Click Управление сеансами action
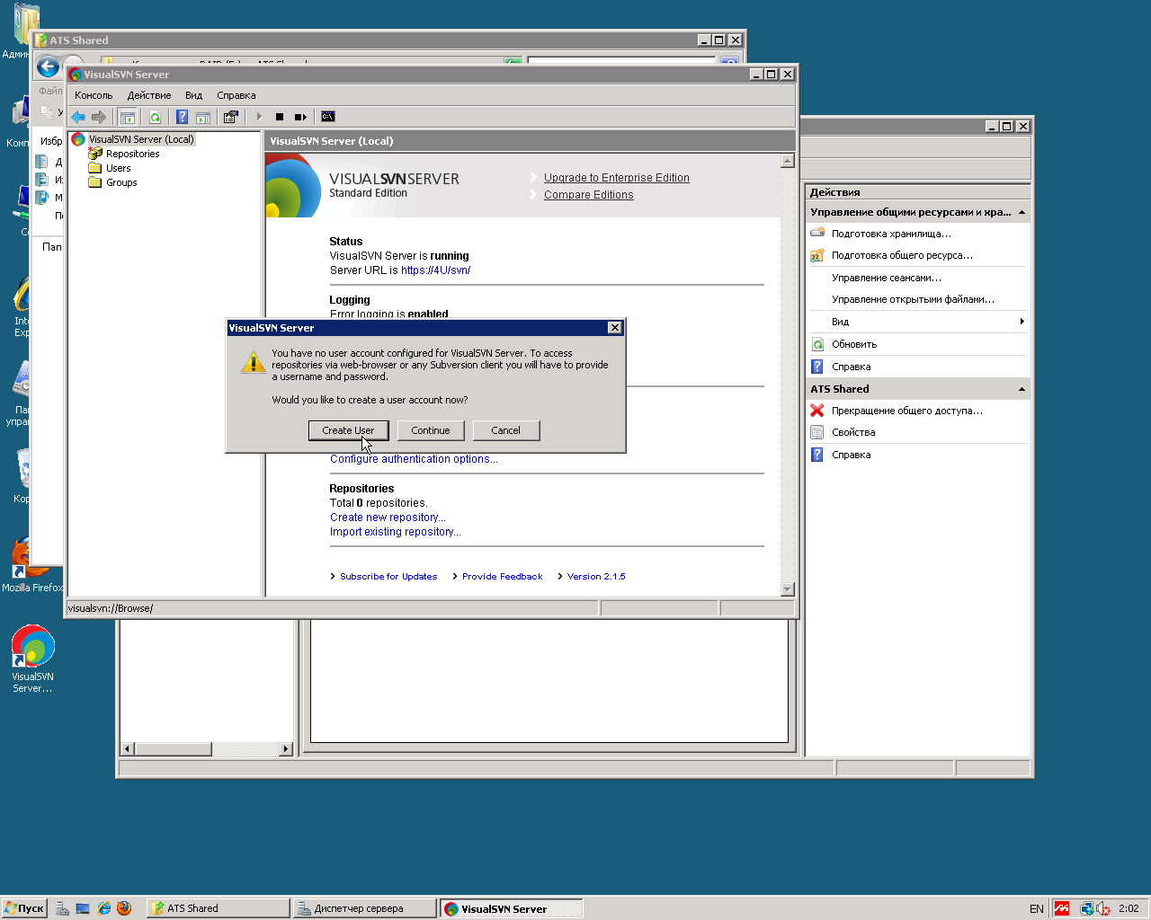The height and width of the screenshot is (920, 1151). coord(887,278)
